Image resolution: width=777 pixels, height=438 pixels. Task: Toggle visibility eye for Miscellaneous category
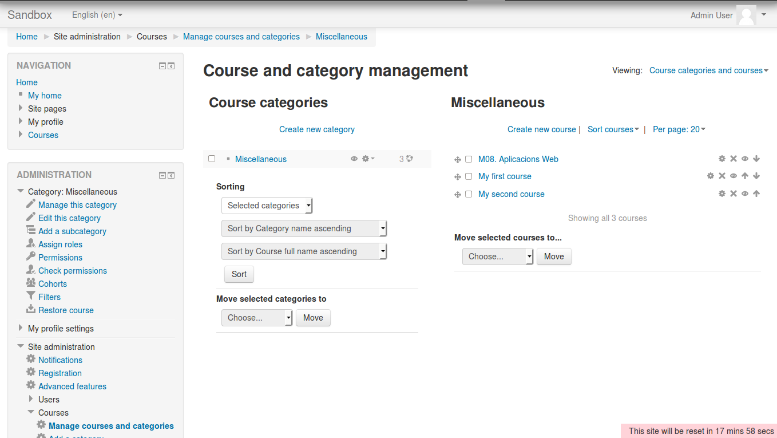coord(354,159)
